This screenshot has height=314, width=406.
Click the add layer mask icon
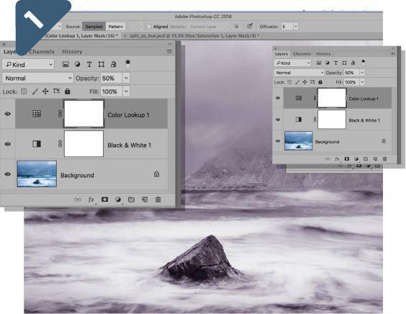point(104,199)
